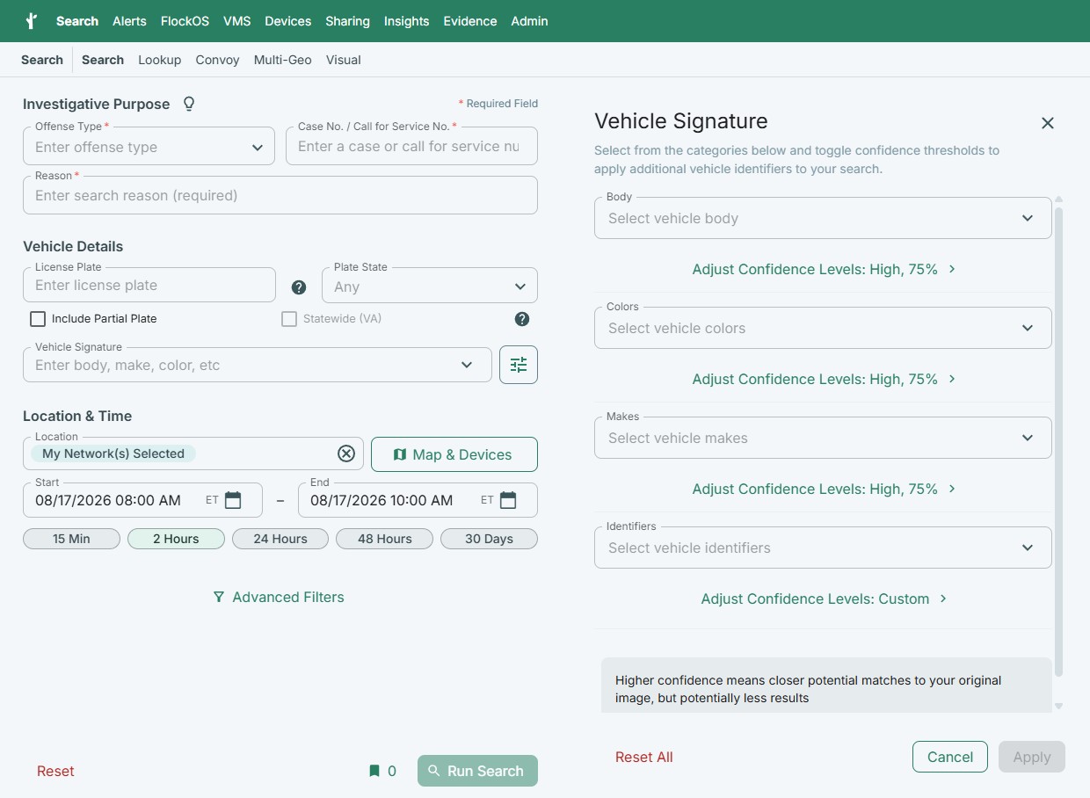Click the Case No. input field
The height and width of the screenshot is (798, 1090).
(411, 146)
